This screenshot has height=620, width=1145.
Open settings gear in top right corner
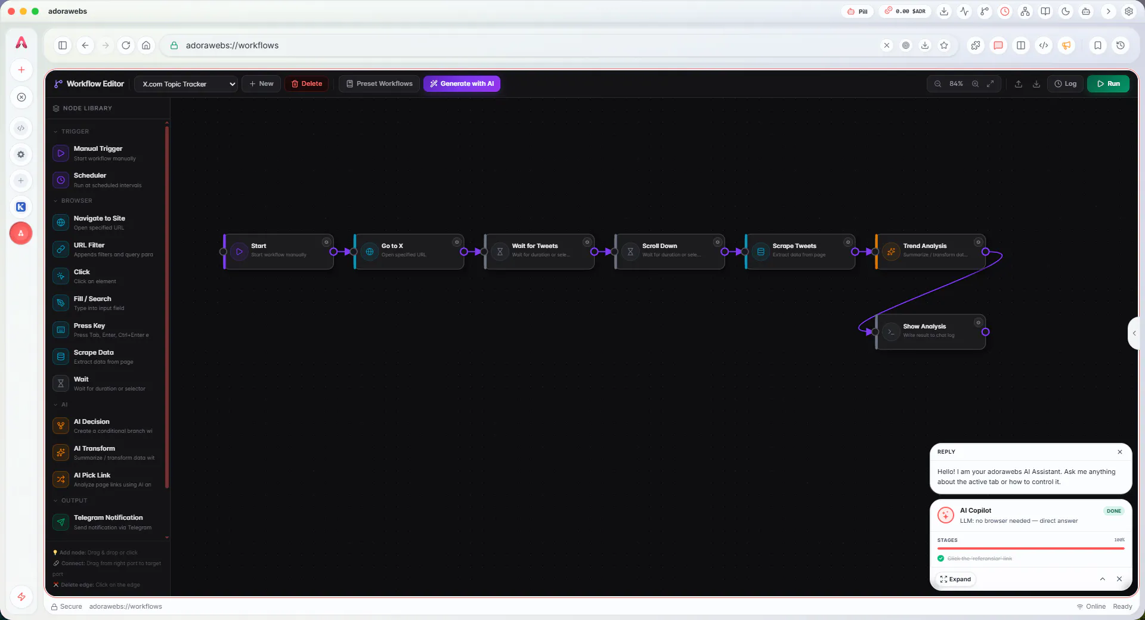click(1129, 11)
